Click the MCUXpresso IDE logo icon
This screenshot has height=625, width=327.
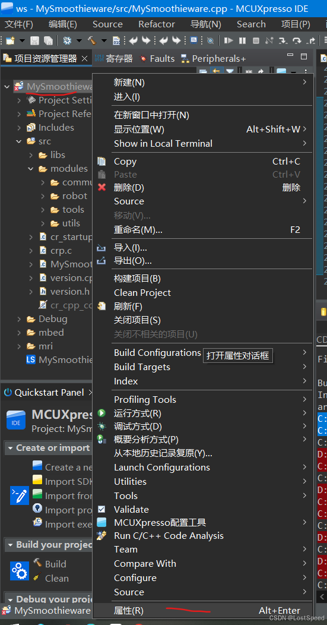(x=16, y=419)
